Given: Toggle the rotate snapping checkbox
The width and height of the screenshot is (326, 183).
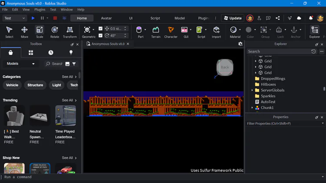Looking at the screenshot, I should click(x=100, y=36).
